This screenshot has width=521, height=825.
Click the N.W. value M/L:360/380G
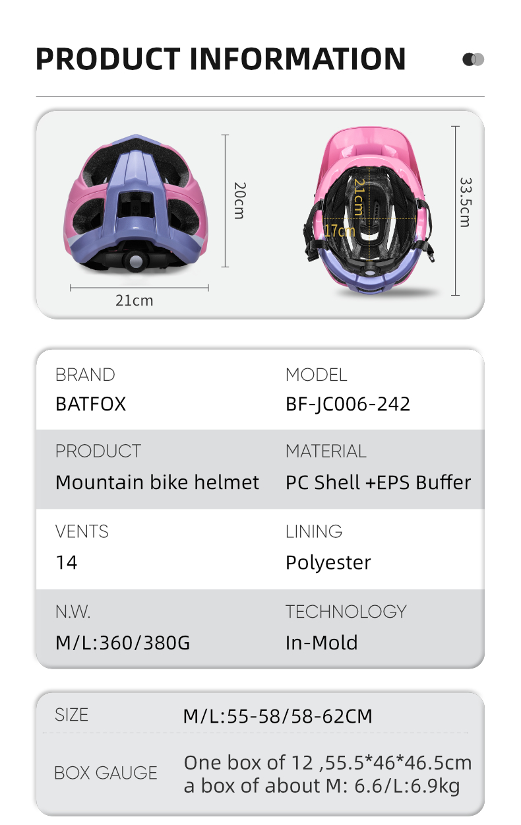[123, 643]
